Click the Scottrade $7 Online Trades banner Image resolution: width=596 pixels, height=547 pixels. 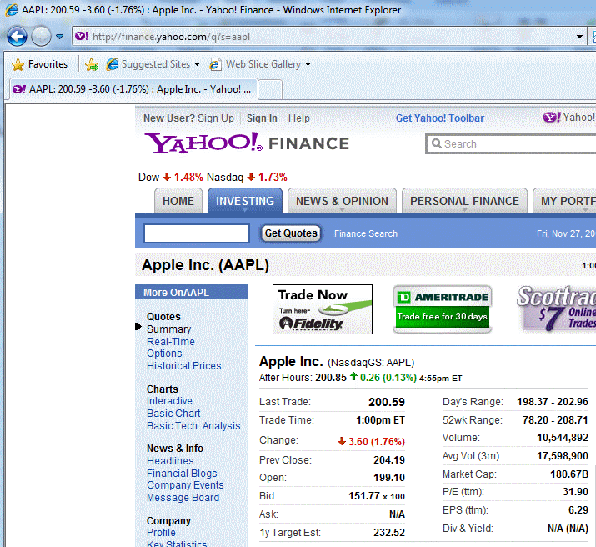(x=556, y=309)
